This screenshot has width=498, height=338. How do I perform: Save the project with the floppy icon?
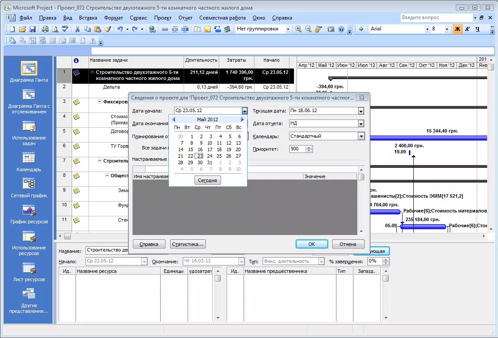pos(32,29)
